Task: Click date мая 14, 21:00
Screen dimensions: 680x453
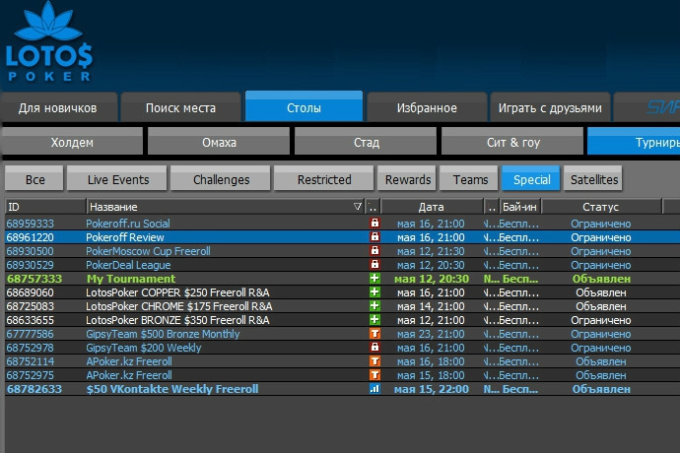Action: [x=431, y=306]
